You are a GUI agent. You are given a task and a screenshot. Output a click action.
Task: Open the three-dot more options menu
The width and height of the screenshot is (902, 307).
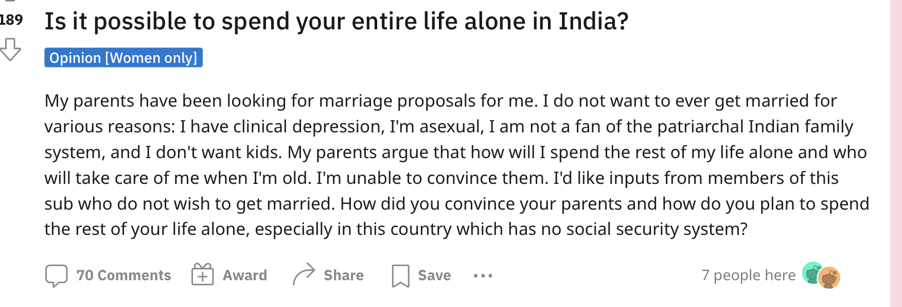pyautogui.click(x=483, y=276)
